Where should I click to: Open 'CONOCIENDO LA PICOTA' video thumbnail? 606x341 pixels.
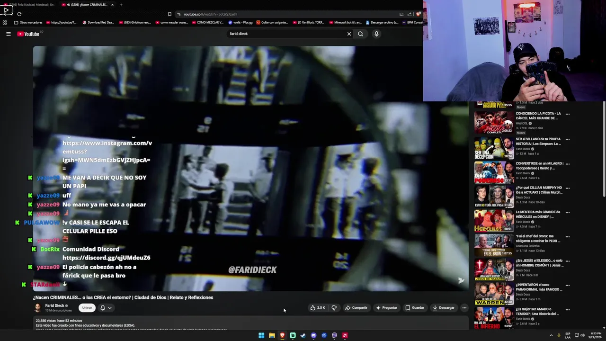pos(494,122)
